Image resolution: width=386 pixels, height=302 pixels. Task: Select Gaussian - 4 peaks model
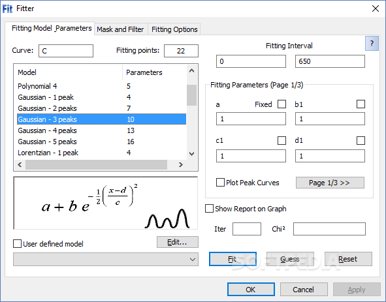pos(101,130)
